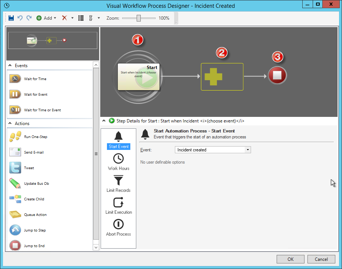Click the scroll up arrow of the toolbox
Image resolution: width=342 pixels, height=269 pixels.
click(x=96, y=65)
